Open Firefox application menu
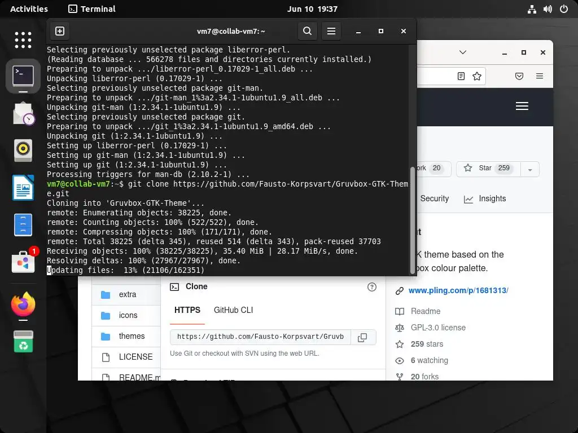 pos(539,76)
